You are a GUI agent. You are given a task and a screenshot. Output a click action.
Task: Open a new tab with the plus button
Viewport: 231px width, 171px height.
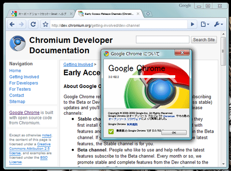pyautogui.click(x=148, y=14)
